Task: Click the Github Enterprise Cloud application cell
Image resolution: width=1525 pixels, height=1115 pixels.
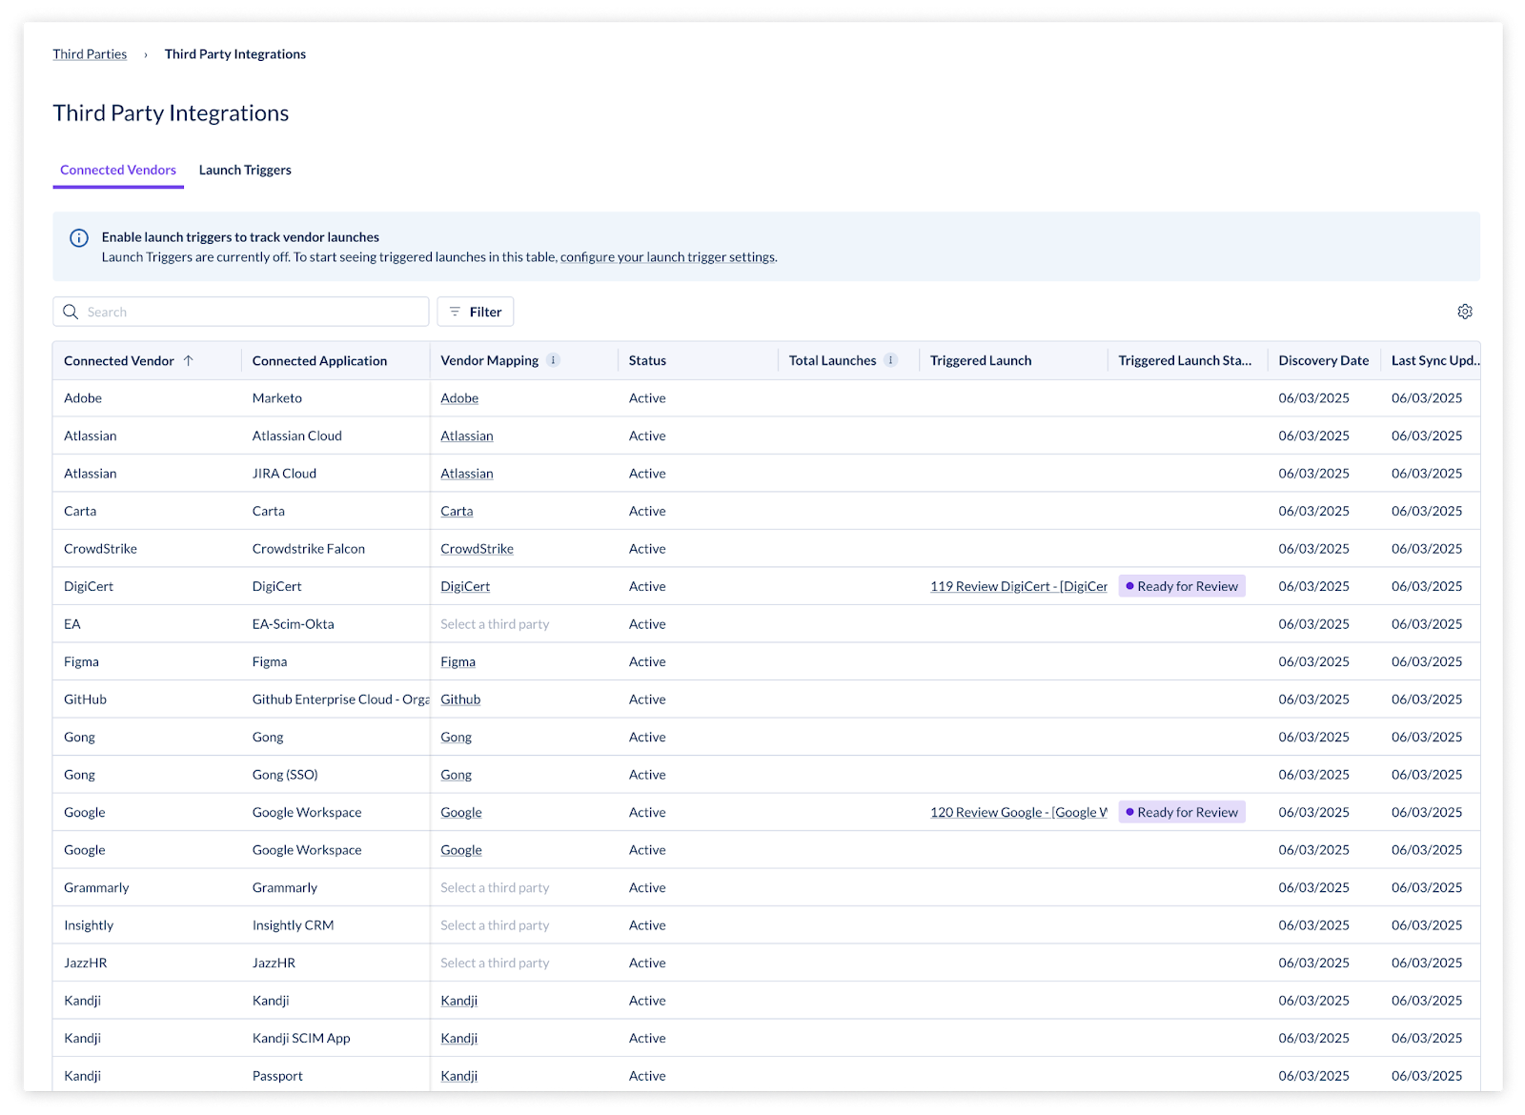Action: (340, 699)
